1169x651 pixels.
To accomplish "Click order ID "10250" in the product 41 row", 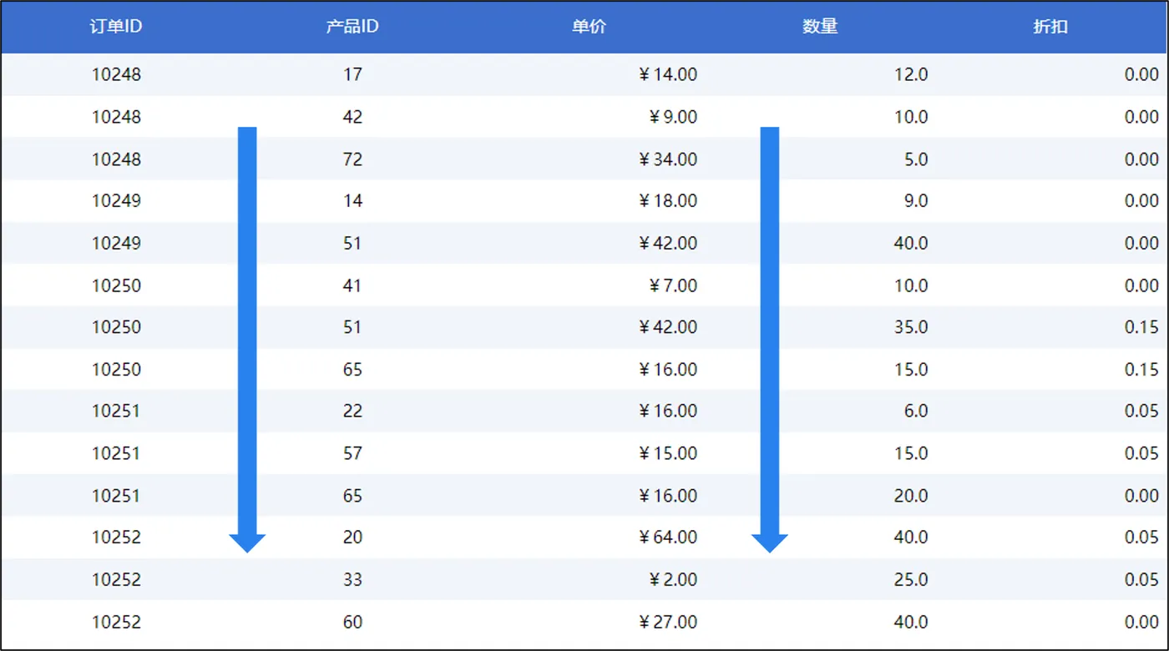I will coord(116,285).
